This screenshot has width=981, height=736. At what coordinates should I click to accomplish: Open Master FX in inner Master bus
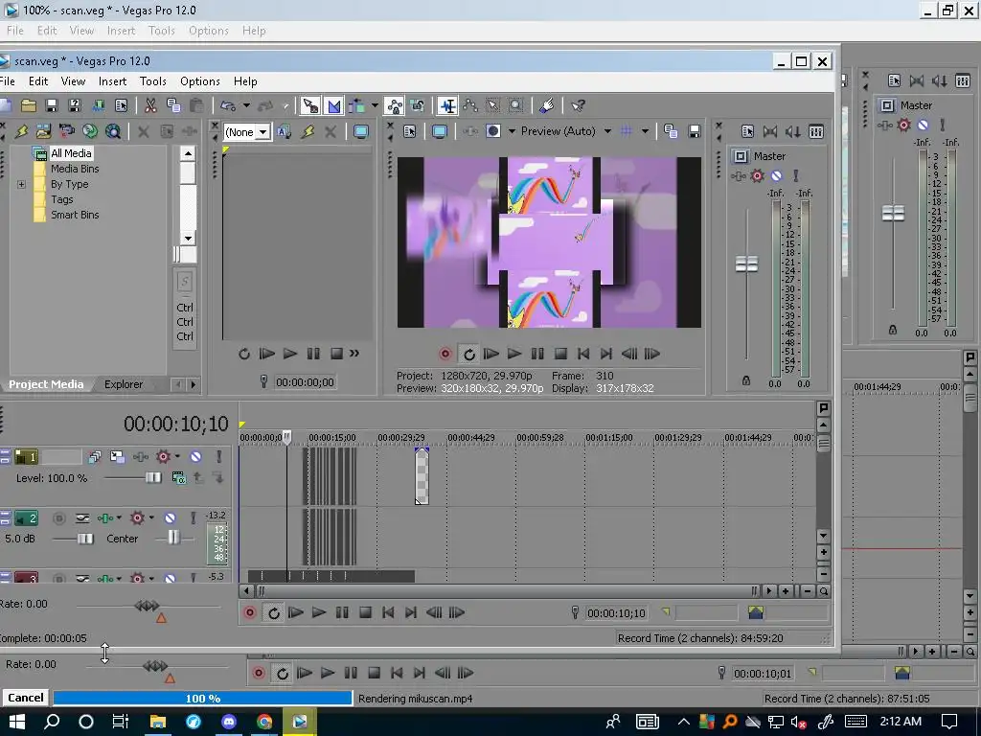[x=739, y=176]
